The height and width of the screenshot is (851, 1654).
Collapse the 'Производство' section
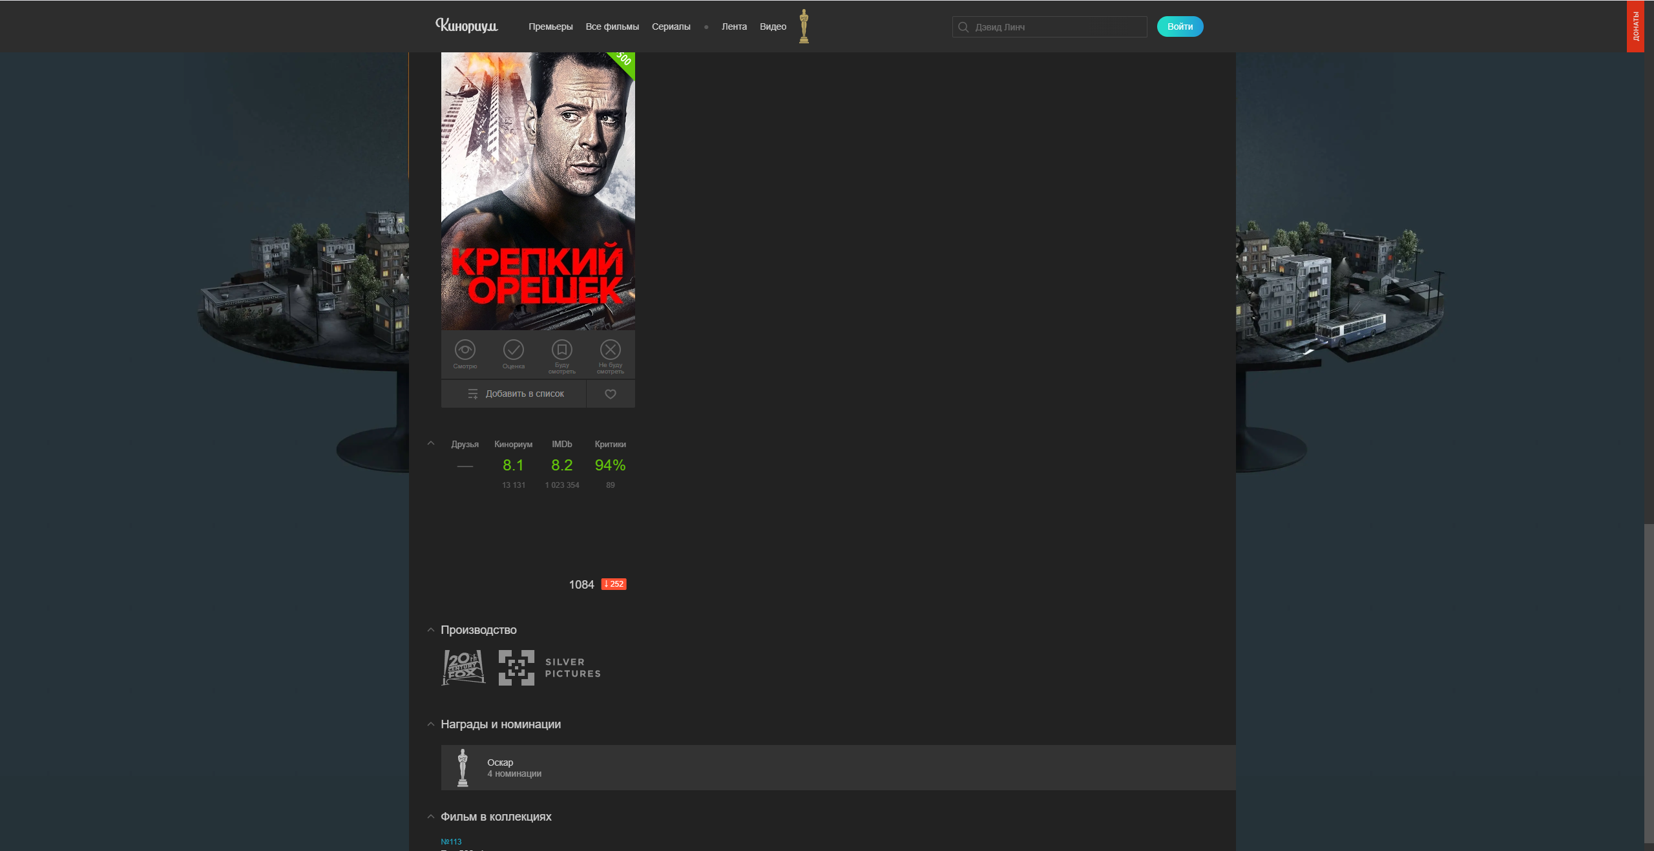(x=431, y=630)
